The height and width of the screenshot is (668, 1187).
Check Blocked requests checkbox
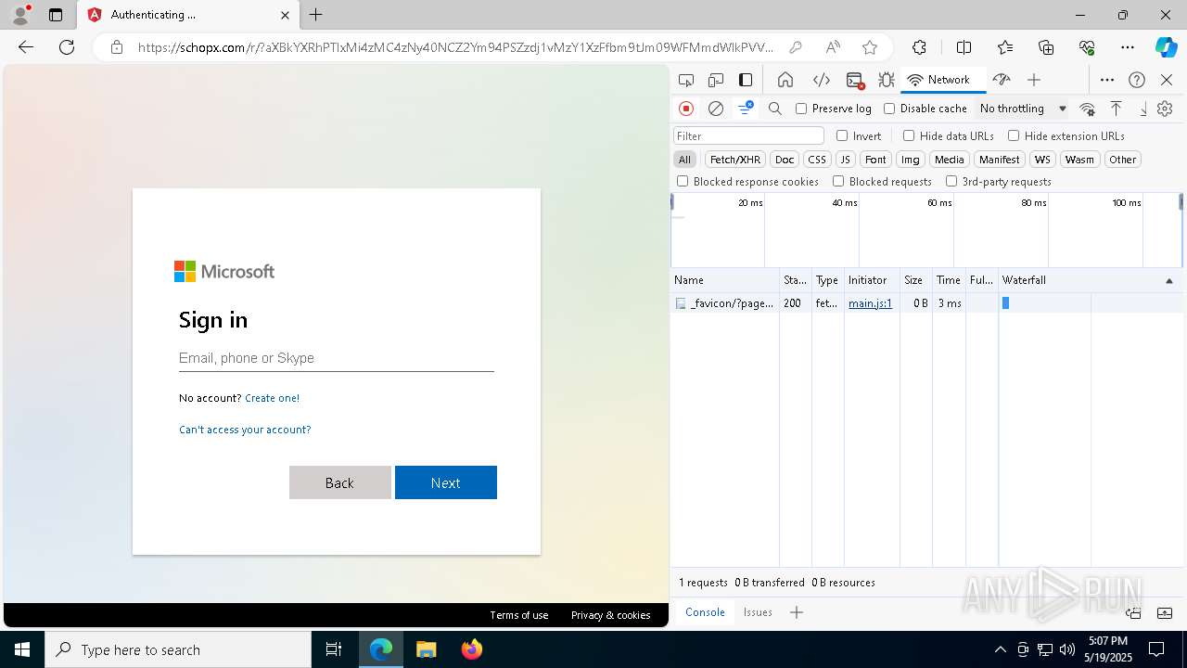click(x=838, y=182)
